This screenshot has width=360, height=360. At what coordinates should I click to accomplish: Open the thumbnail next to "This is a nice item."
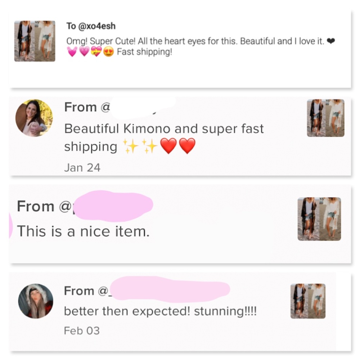tap(319, 219)
